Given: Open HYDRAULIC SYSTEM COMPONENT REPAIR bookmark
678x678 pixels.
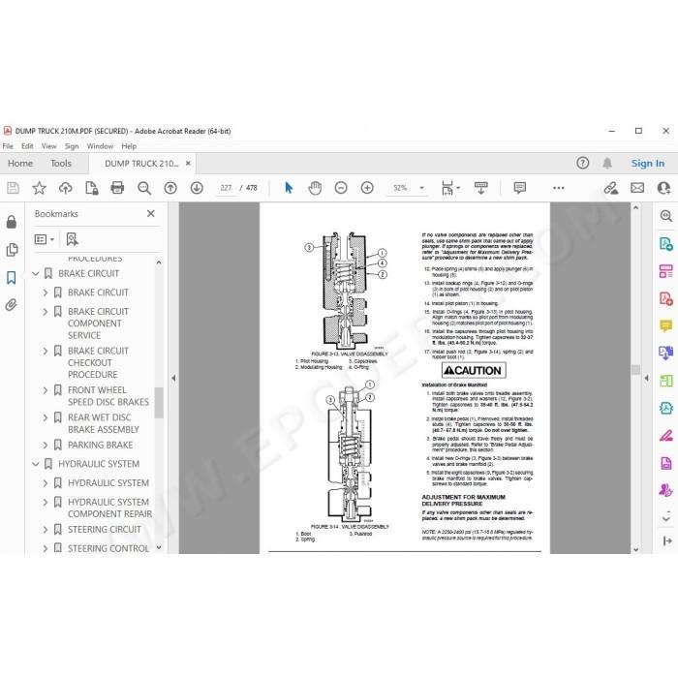Looking at the screenshot, I should (x=109, y=508).
